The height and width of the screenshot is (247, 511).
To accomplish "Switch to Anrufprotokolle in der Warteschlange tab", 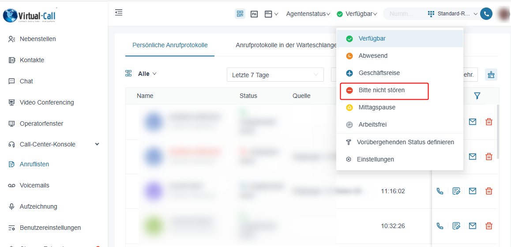I will click(x=286, y=45).
